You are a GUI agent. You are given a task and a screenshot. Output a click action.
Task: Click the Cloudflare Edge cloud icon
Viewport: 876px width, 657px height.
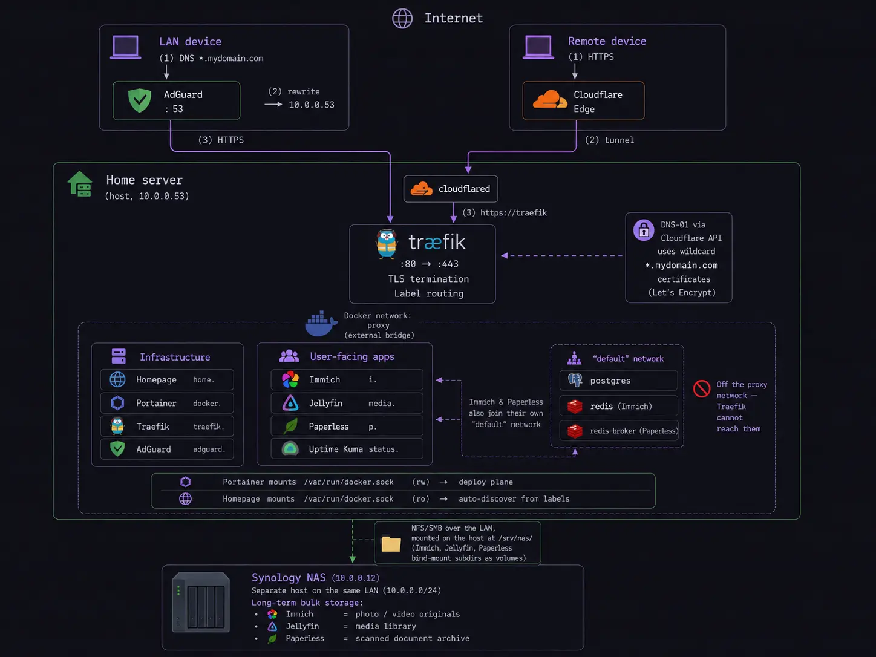(x=549, y=100)
